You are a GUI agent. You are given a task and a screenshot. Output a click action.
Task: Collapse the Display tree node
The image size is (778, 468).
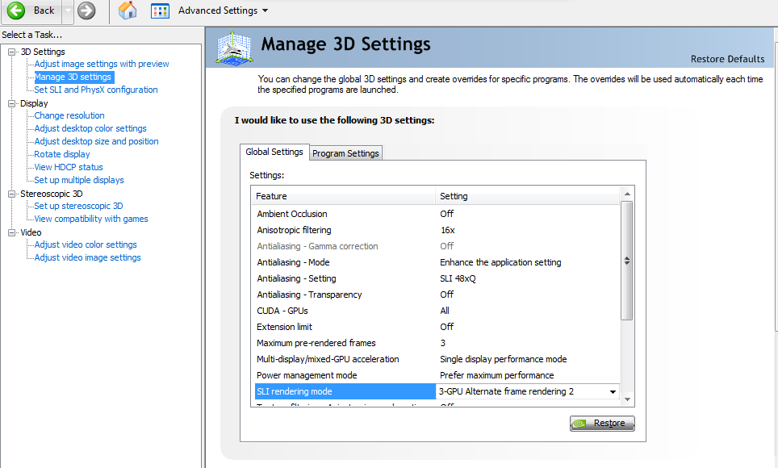tap(12, 103)
